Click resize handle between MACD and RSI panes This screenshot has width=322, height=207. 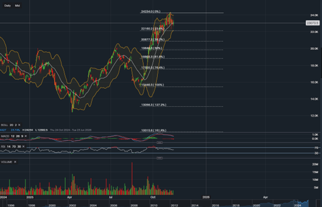point(160,142)
